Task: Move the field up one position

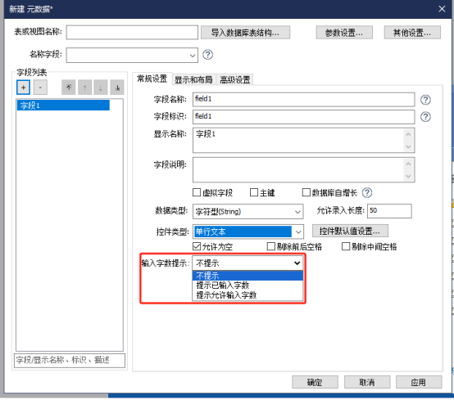Action: [x=84, y=88]
